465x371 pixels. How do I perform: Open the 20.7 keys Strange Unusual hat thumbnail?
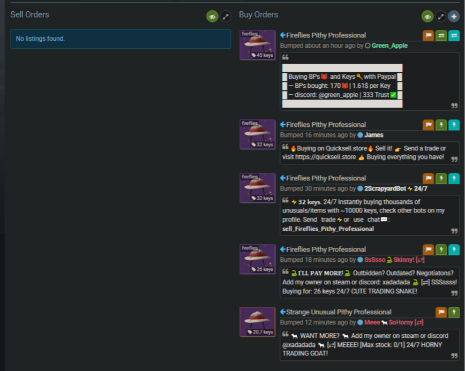257,322
